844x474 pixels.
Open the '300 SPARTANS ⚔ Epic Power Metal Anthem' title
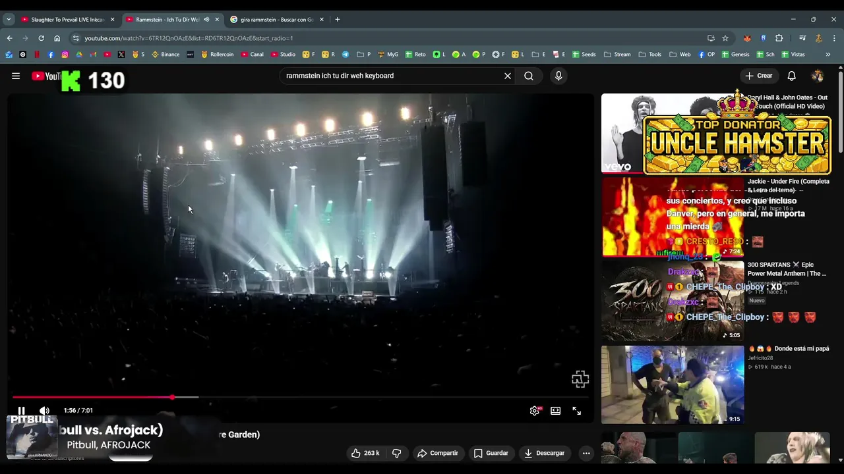[x=787, y=269]
